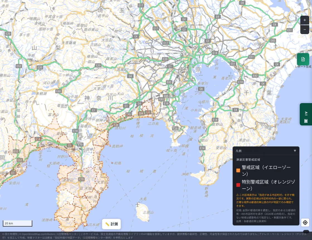Zoom in with the plus button
The image size is (312, 240).
point(305,20)
